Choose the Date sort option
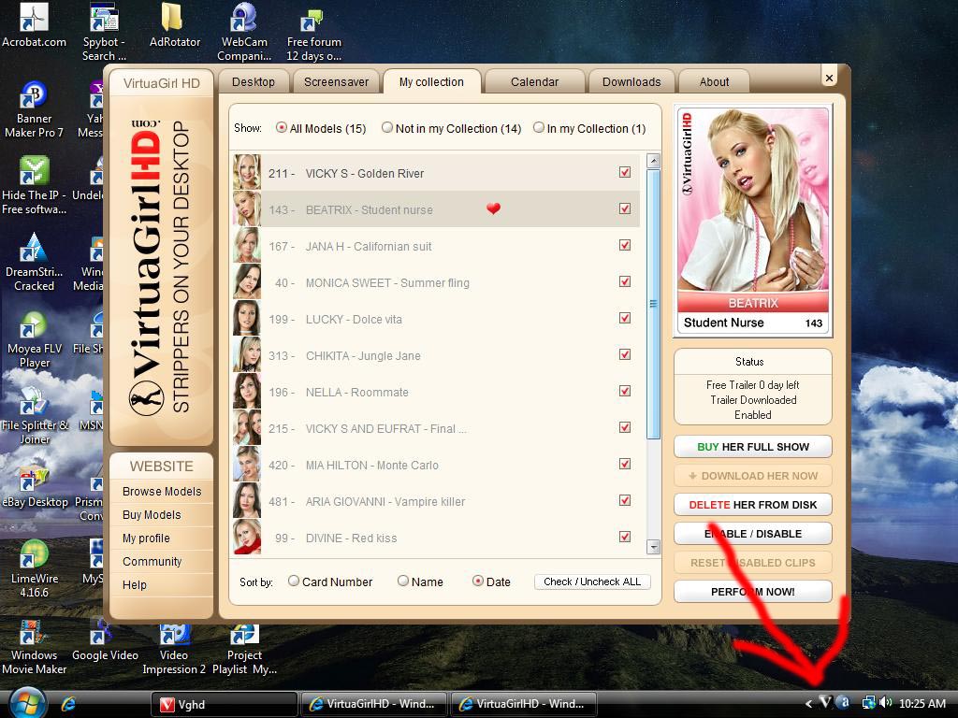Image resolution: width=958 pixels, height=718 pixels. pyautogui.click(x=491, y=582)
